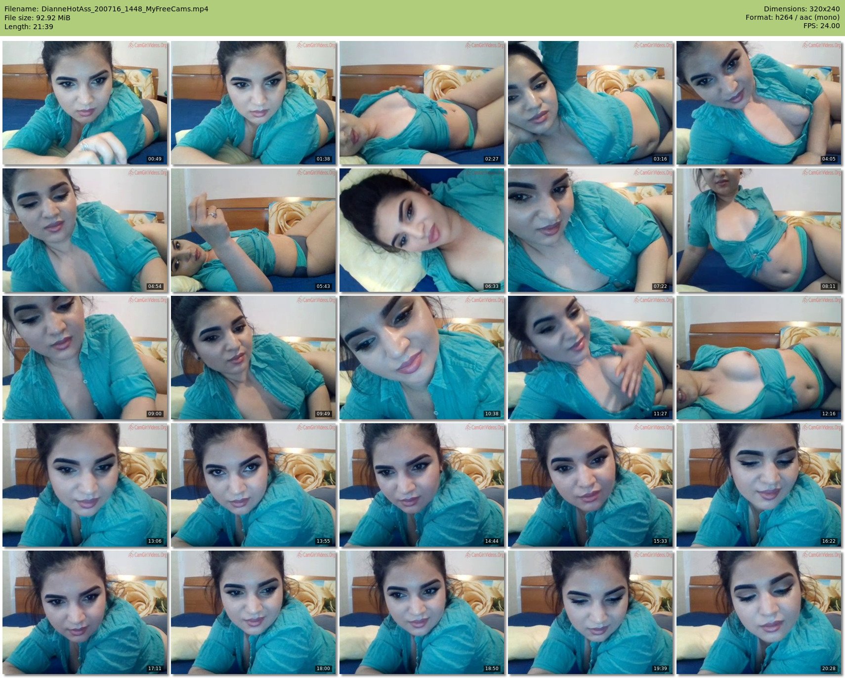Image resolution: width=845 pixels, height=678 pixels.
Task: Click the thumbnail at 07:22
Action: (x=591, y=230)
